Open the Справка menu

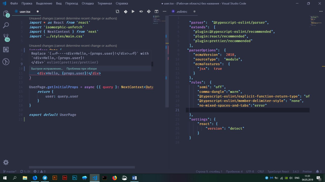122,4
